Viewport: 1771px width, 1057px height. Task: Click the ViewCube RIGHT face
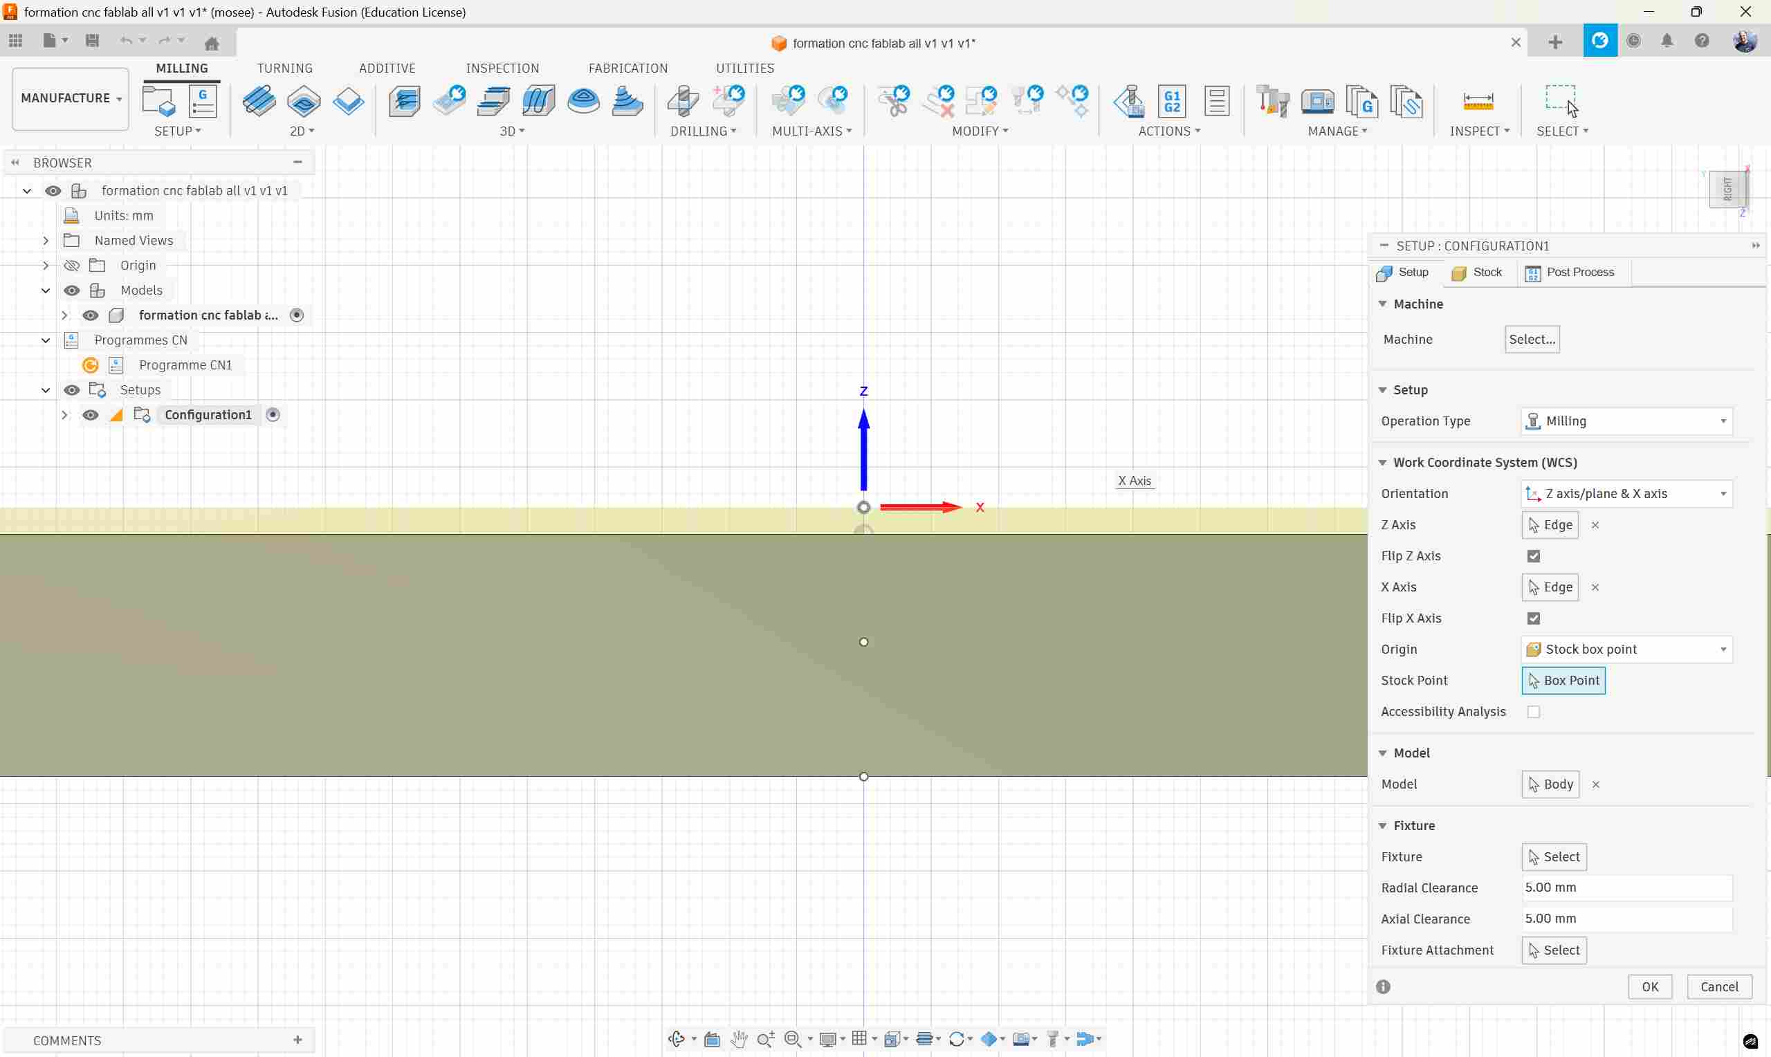tap(1727, 189)
